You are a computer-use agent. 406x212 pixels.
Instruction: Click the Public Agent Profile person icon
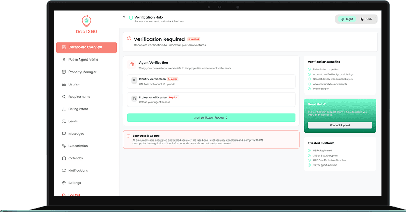click(x=64, y=60)
